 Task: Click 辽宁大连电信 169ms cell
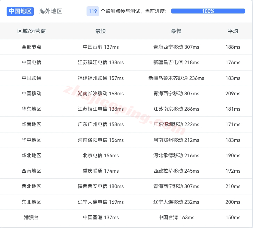tap(101, 202)
